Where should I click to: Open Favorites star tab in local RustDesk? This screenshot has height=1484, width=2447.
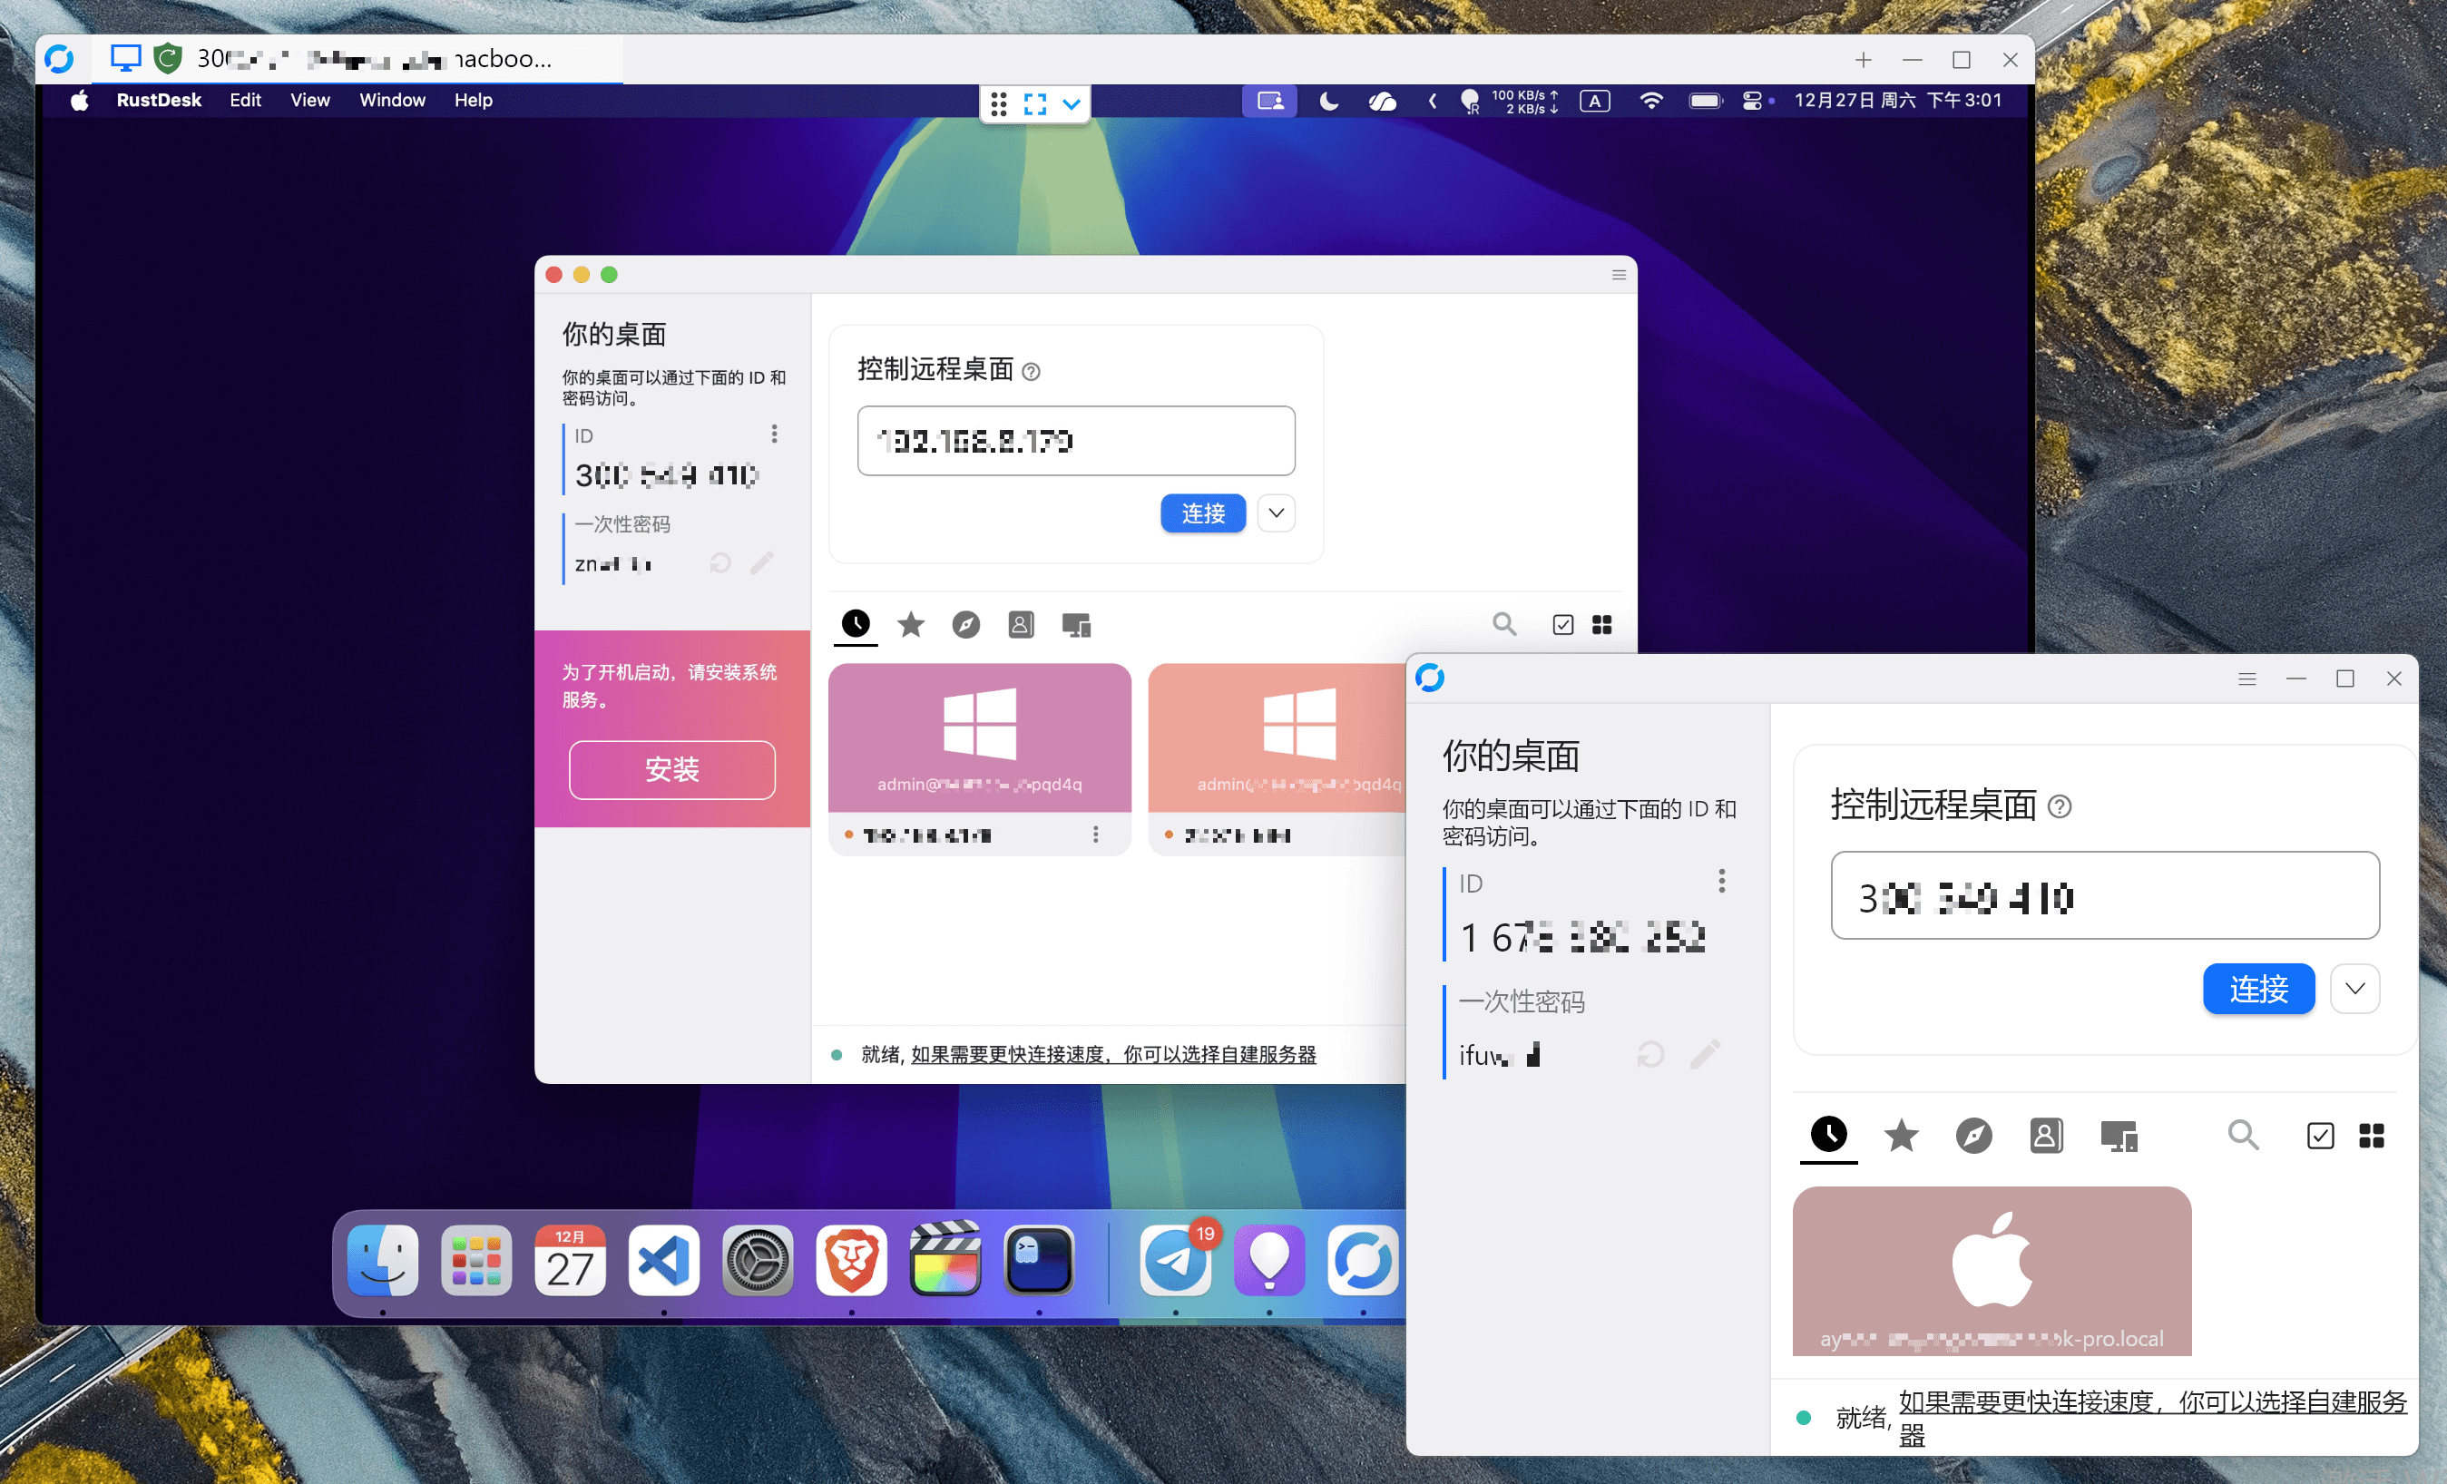coord(1901,1135)
